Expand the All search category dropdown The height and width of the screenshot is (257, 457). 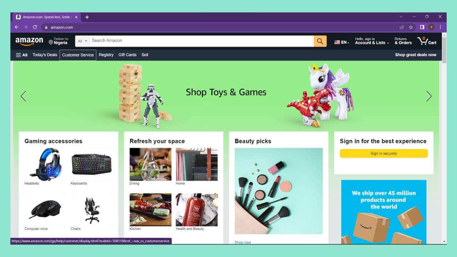click(x=82, y=41)
